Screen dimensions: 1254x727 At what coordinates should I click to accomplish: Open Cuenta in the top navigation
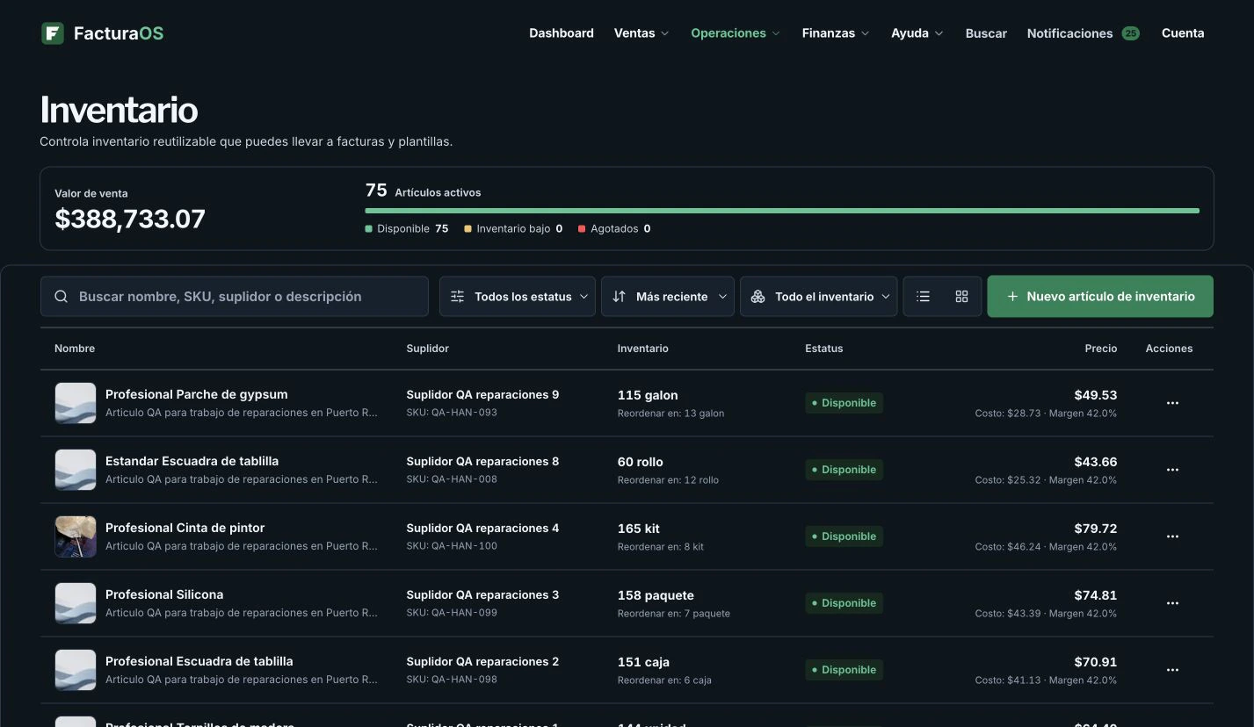tap(1183, 33)
